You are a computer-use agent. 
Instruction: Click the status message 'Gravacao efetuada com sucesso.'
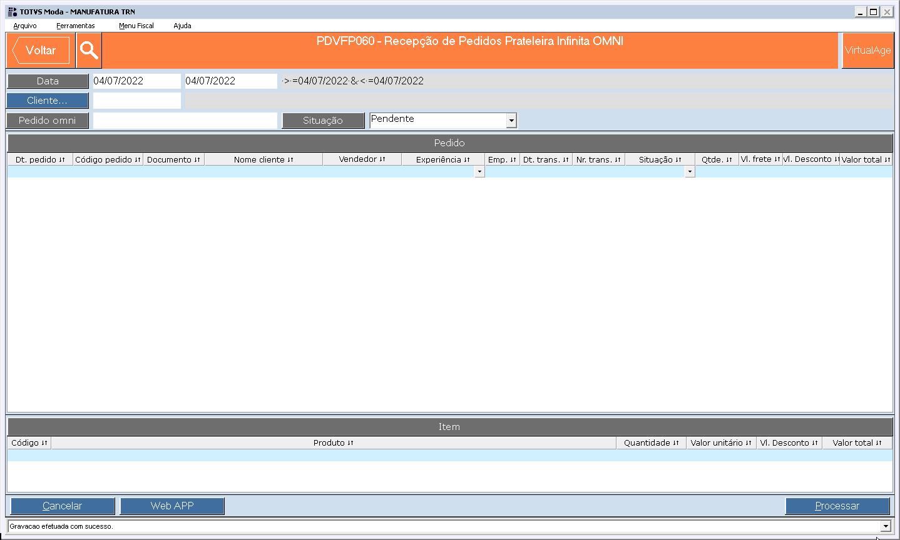point(61,527)
